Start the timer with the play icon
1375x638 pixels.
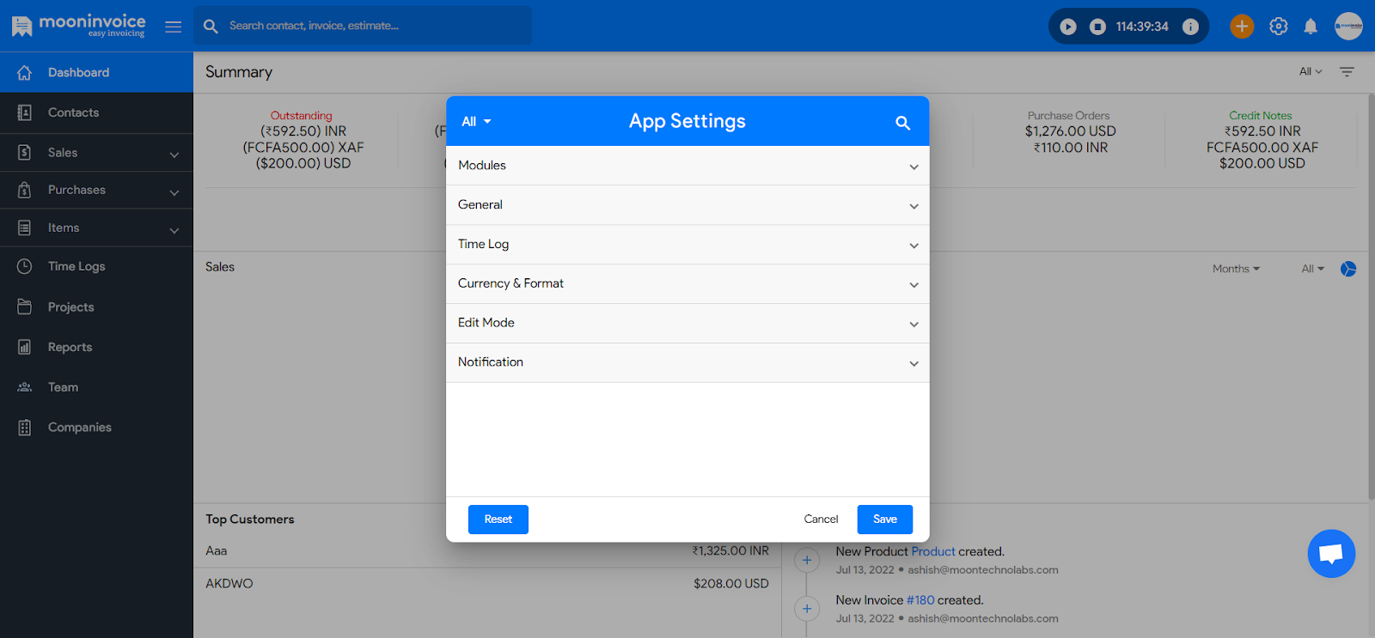[x=1067, y=27]
